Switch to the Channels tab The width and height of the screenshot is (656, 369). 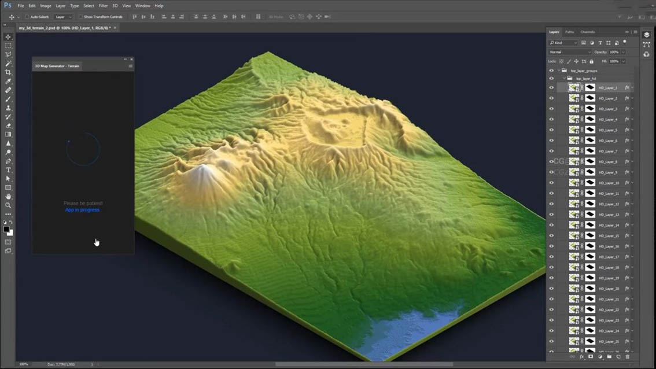point(587,32)
